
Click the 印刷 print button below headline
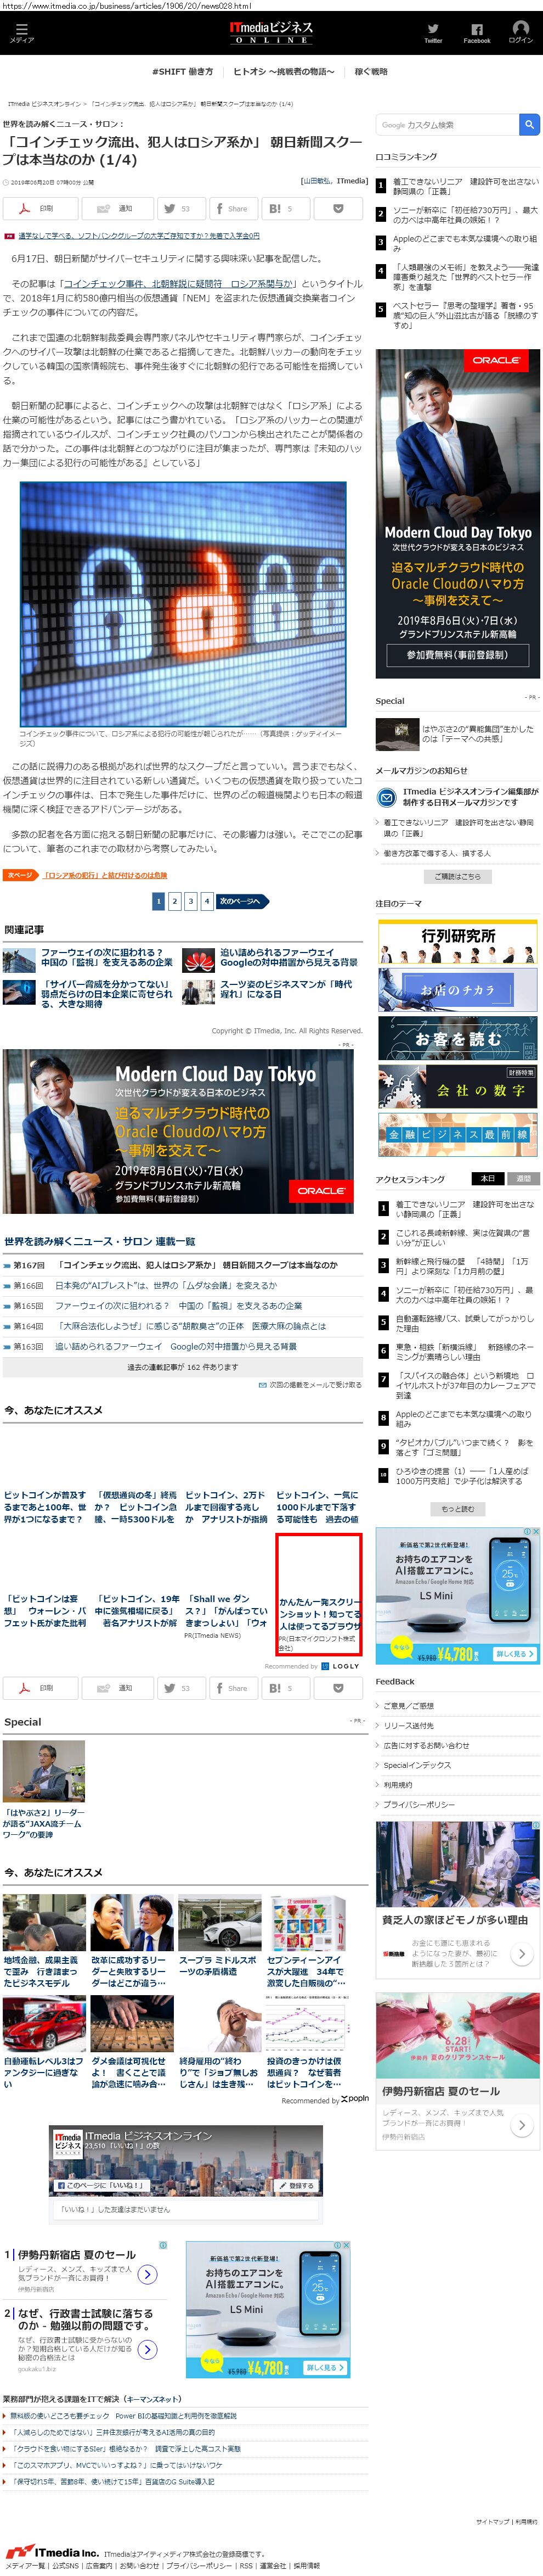click(x=40, y=209)
